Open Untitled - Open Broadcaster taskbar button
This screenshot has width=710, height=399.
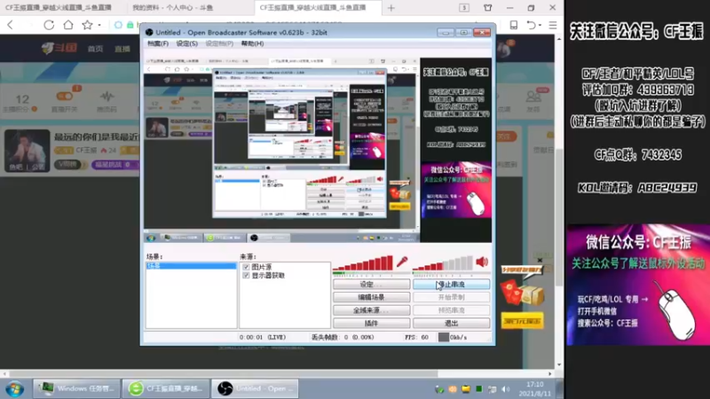[x=255, y=388]
